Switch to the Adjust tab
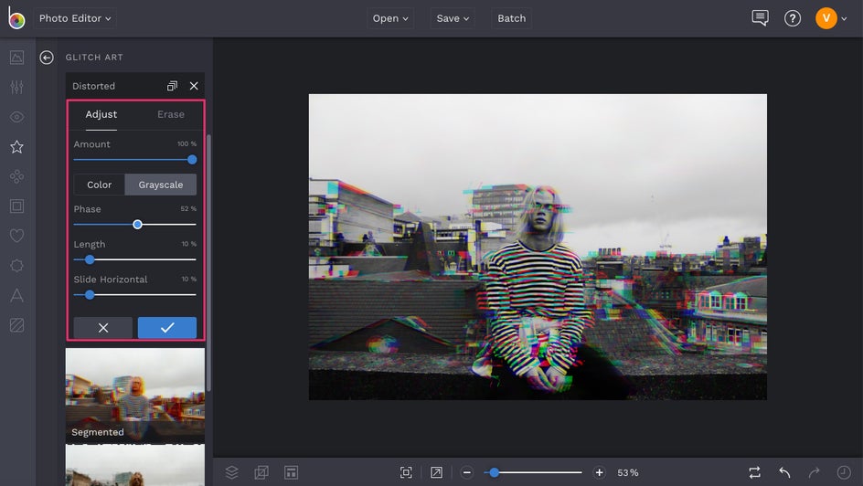 coord(101,114)
